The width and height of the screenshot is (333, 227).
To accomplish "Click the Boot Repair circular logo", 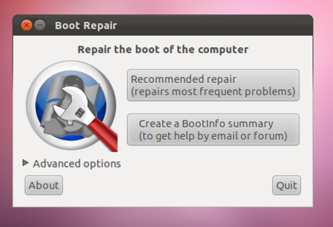I will click(x=71, y=105).
